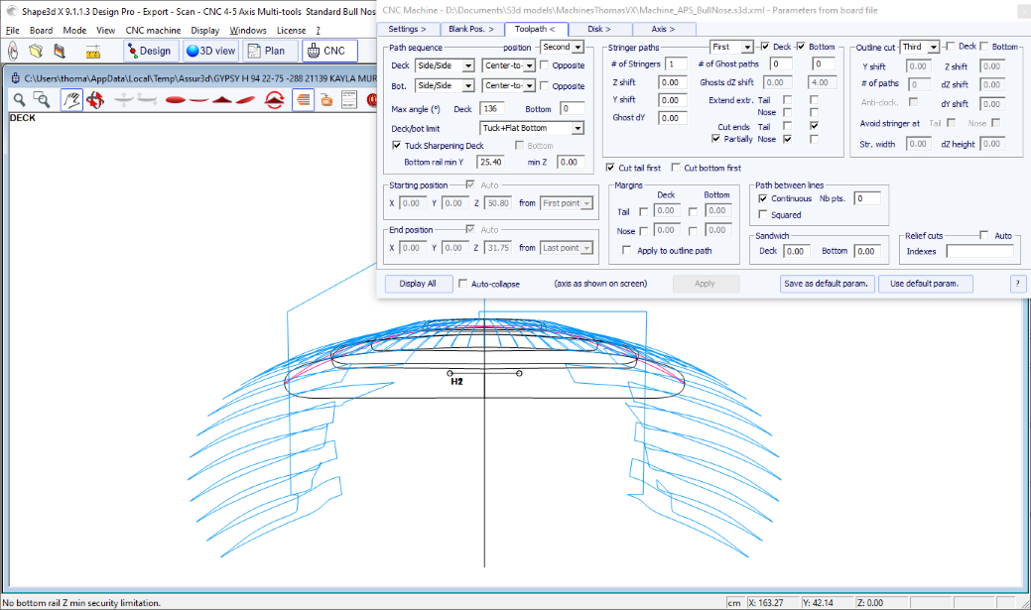Switch to the Blank Pos. tab

coord(470,29)
